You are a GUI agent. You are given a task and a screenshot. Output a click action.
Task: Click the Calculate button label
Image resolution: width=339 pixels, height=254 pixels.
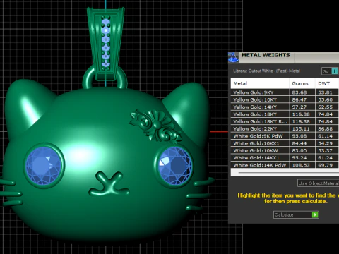point(284,214)
